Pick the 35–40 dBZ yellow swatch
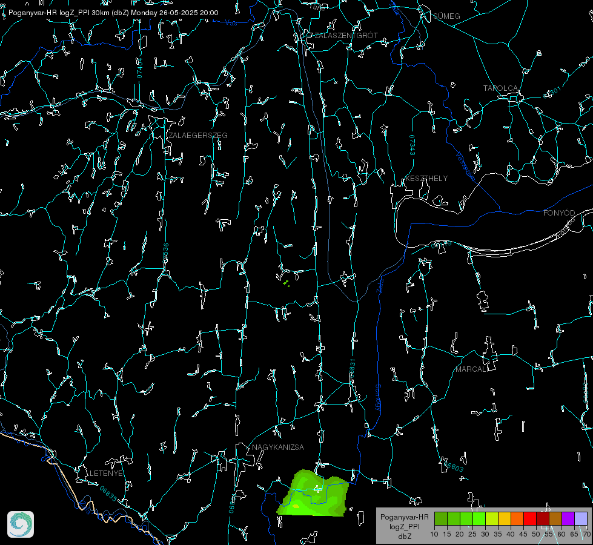 point(505,518)
